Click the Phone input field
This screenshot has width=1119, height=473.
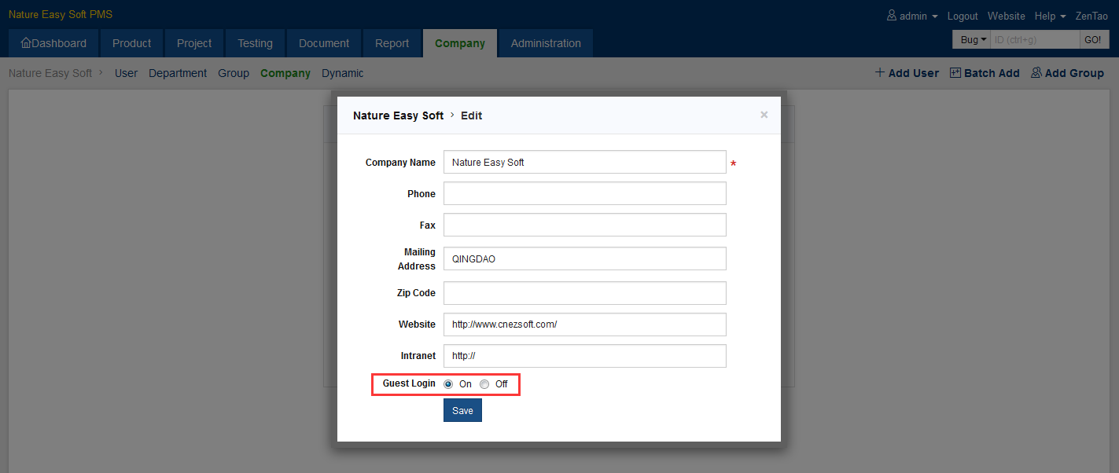(x=584, y=193)
